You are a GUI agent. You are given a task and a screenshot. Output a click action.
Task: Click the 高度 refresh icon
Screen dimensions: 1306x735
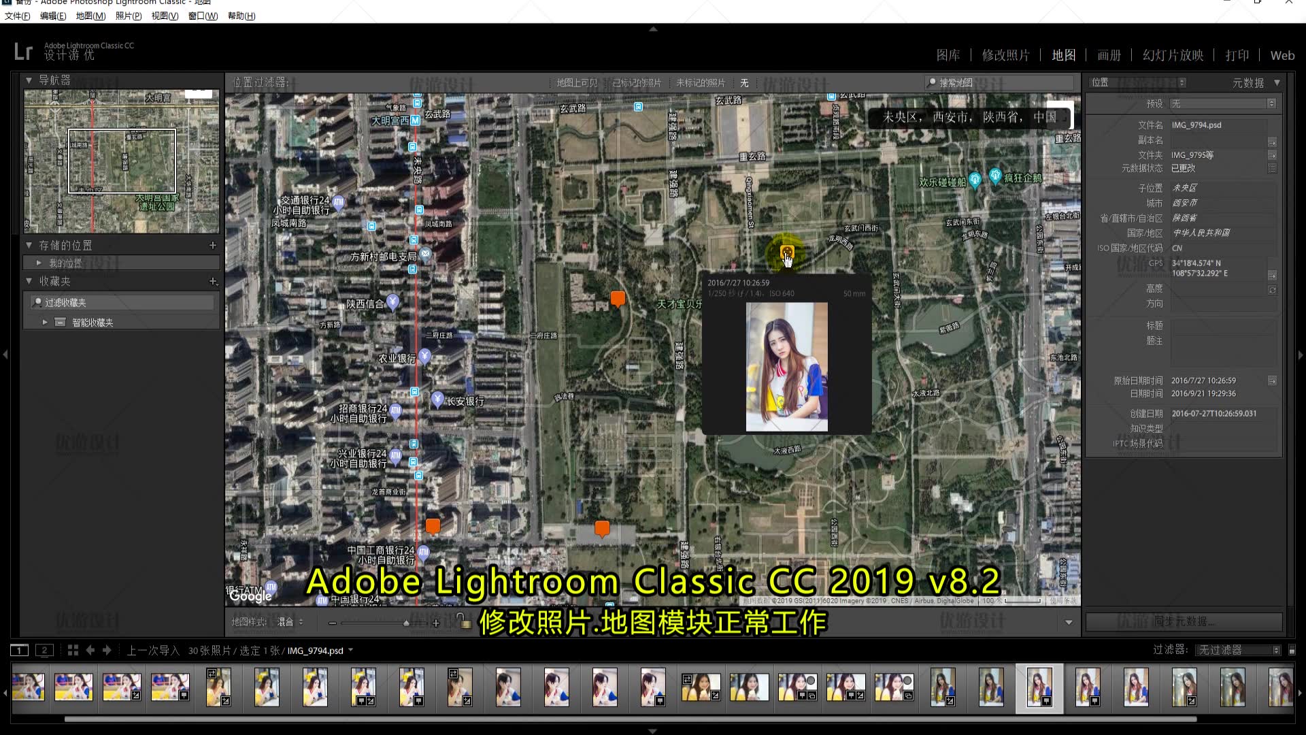tap(1272, 290)
